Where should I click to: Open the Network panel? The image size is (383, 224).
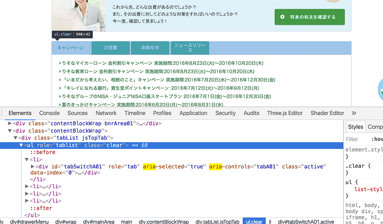point(106,113)
